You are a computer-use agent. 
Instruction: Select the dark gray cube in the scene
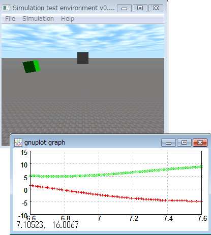83,58
